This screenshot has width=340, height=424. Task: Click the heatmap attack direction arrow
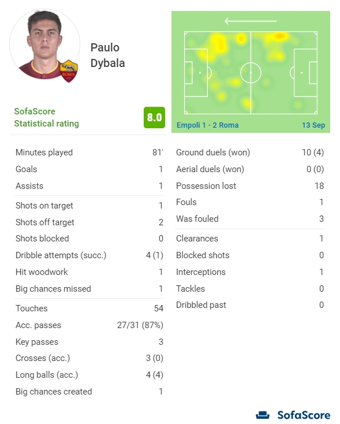pyautogui.click(x=251, y=21)
